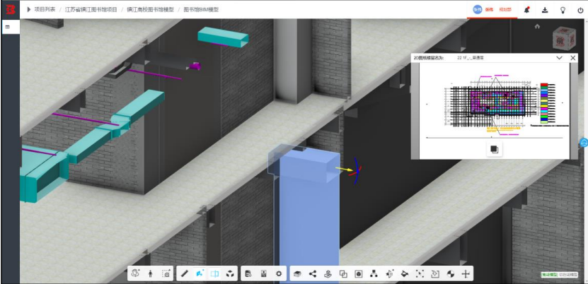
Task: Toggle the section box tool
Action: 214,274
